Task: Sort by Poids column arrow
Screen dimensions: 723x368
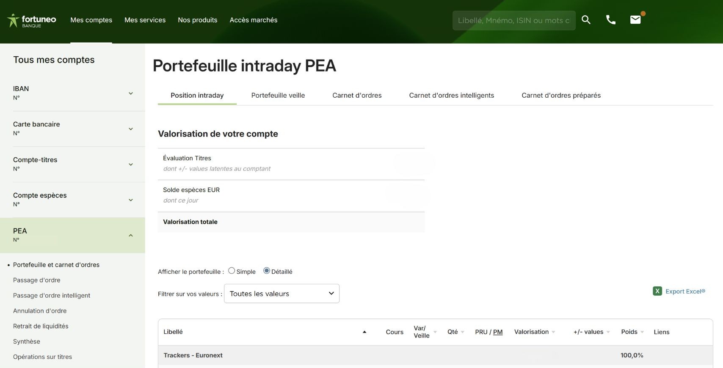Action: click(642, 332)
